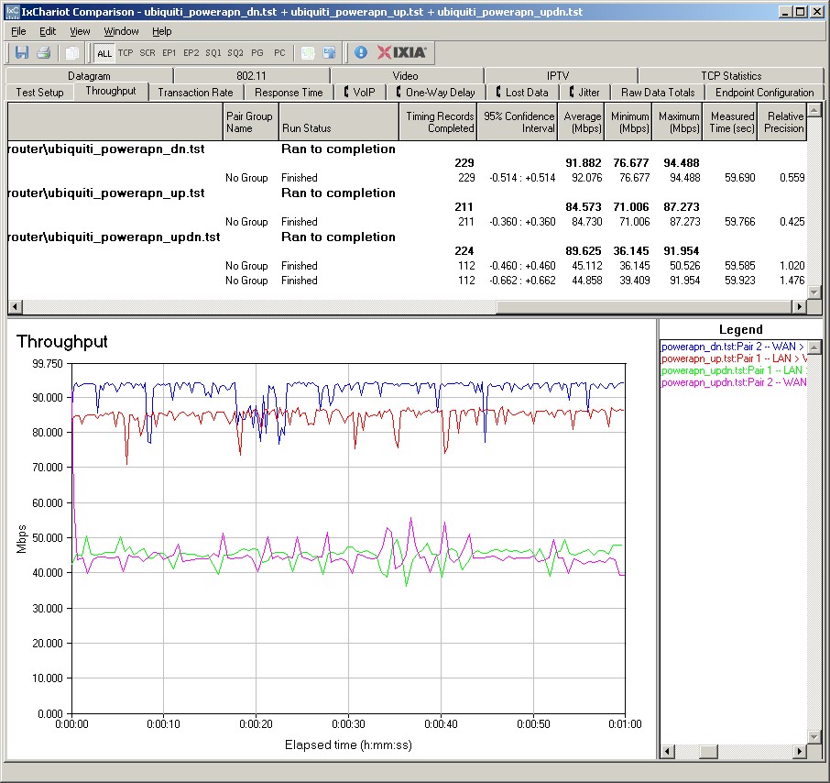Click the Print icon in toolbar
The image size is (830, 783).
tap(43, 52)
